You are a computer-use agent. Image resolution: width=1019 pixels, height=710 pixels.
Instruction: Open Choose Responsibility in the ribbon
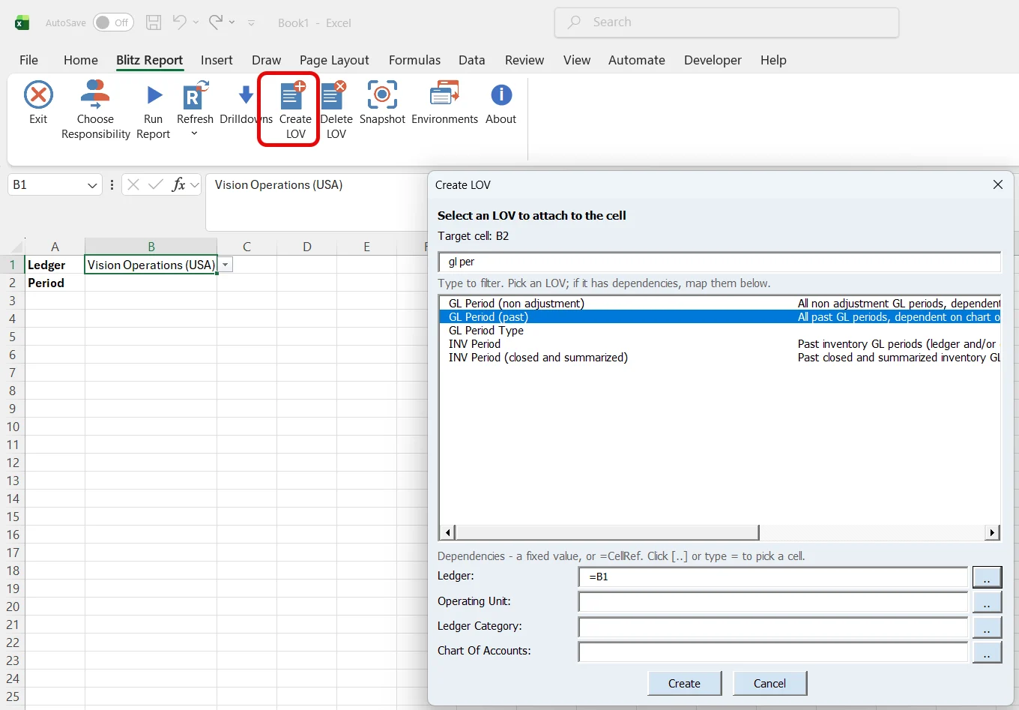[x=95, y=110]
